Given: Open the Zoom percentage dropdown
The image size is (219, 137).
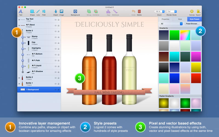Looking at the screenshot, I should coord(159,12).
